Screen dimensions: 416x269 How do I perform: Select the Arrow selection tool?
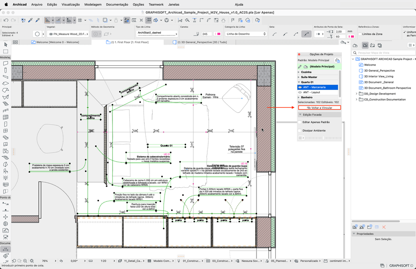5,45
